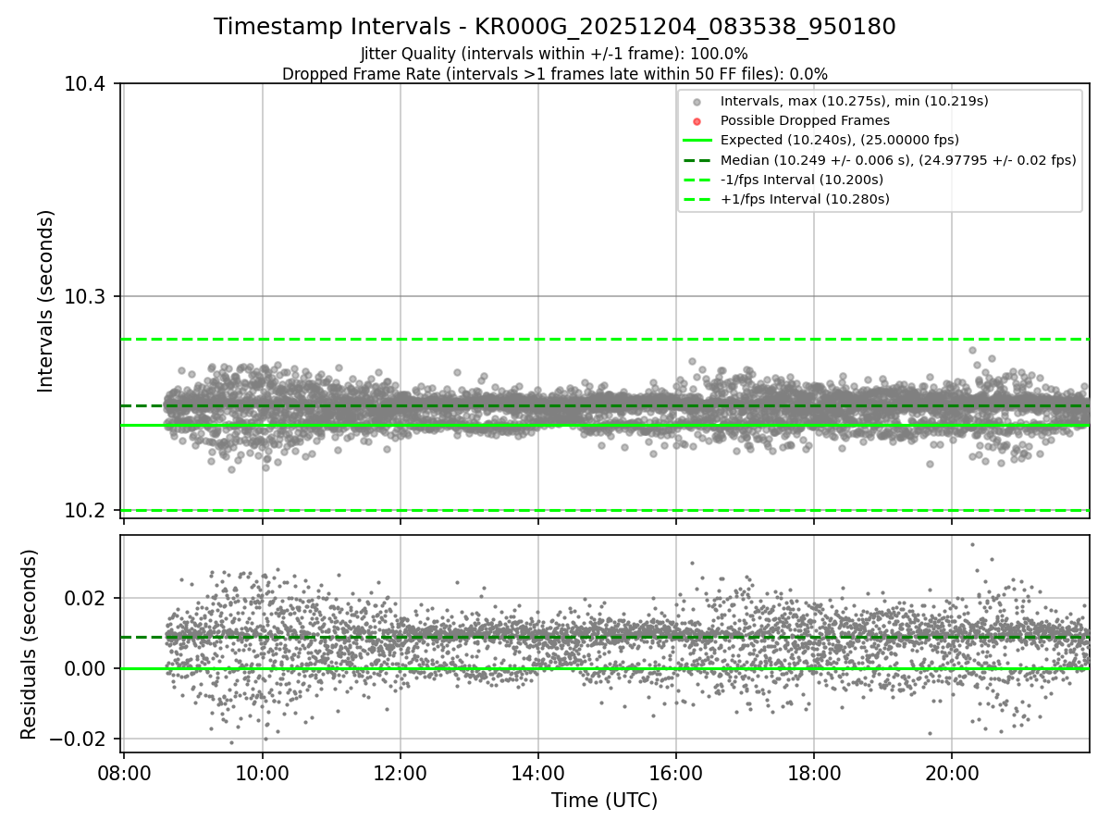Click the Median legend entry text
The image size is (1110, 833).
[898, 160]
